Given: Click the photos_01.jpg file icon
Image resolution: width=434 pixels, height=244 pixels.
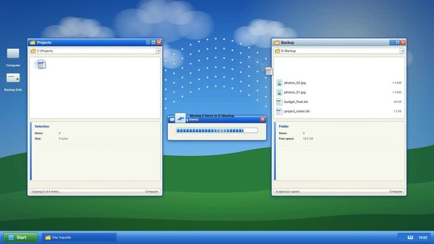Looking at the screenshot, I should pos(279,92).
